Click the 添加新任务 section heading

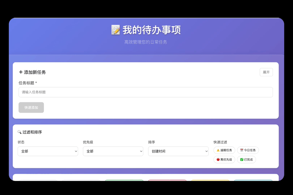pos(35,72)
